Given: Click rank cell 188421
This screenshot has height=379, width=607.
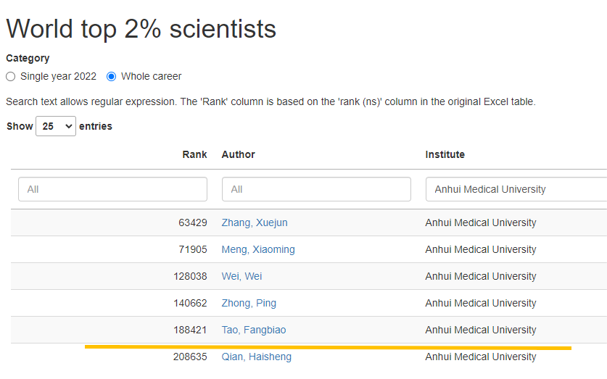Looking at the screenshot, I should pos(190,330).
